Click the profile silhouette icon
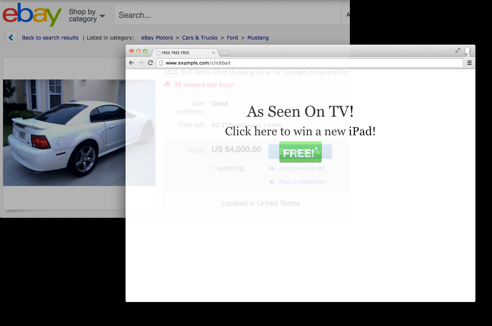 click(468, 51)
